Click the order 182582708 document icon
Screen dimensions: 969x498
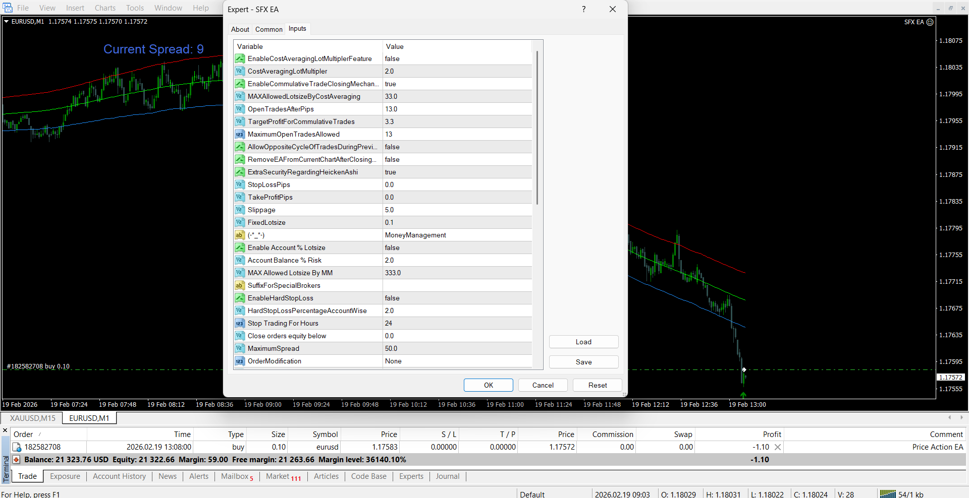coord(17,447)
